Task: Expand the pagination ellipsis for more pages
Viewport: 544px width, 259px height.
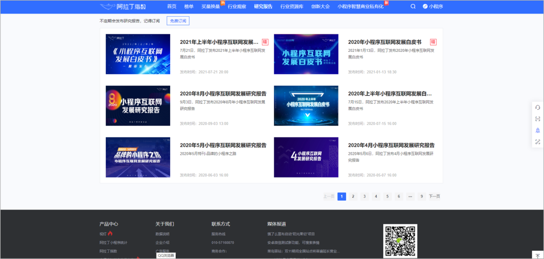Action: click(410, 197)
